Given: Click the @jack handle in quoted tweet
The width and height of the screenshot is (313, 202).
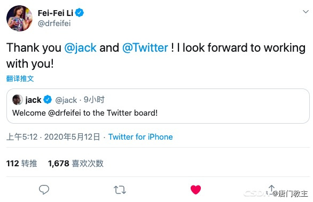Looking at the screenshot, I should coord(66,100).
